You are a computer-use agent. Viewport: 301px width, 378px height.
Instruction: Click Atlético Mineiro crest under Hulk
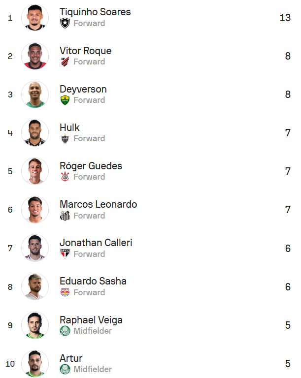pos(65,139)
